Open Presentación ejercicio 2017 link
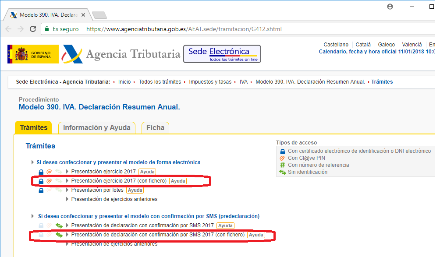 [x=103, y=172]
